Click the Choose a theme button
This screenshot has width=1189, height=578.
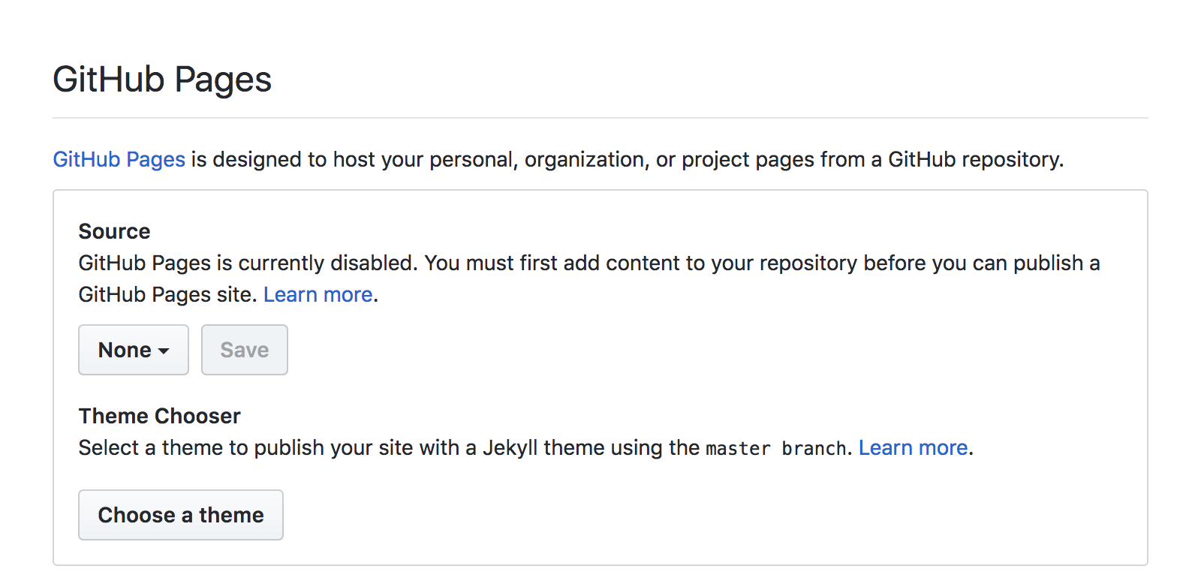tap(181, 515)
